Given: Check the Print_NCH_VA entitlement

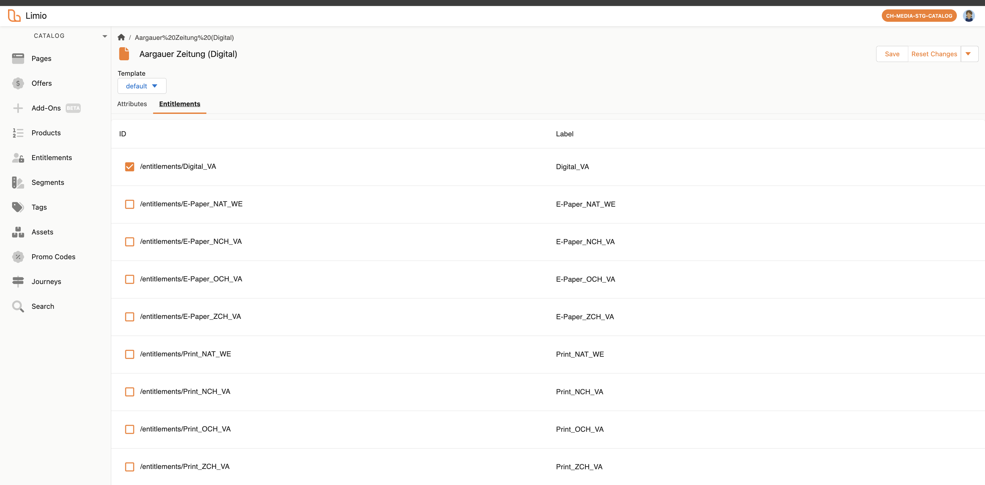Looking at the screenshot, I should tap(130, 391).
